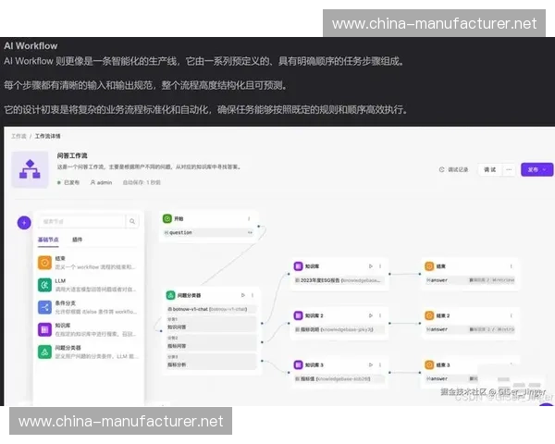Screen dimensions: 555x444
Task: Click the purple 发布 publish button
Action: [536, 169]
